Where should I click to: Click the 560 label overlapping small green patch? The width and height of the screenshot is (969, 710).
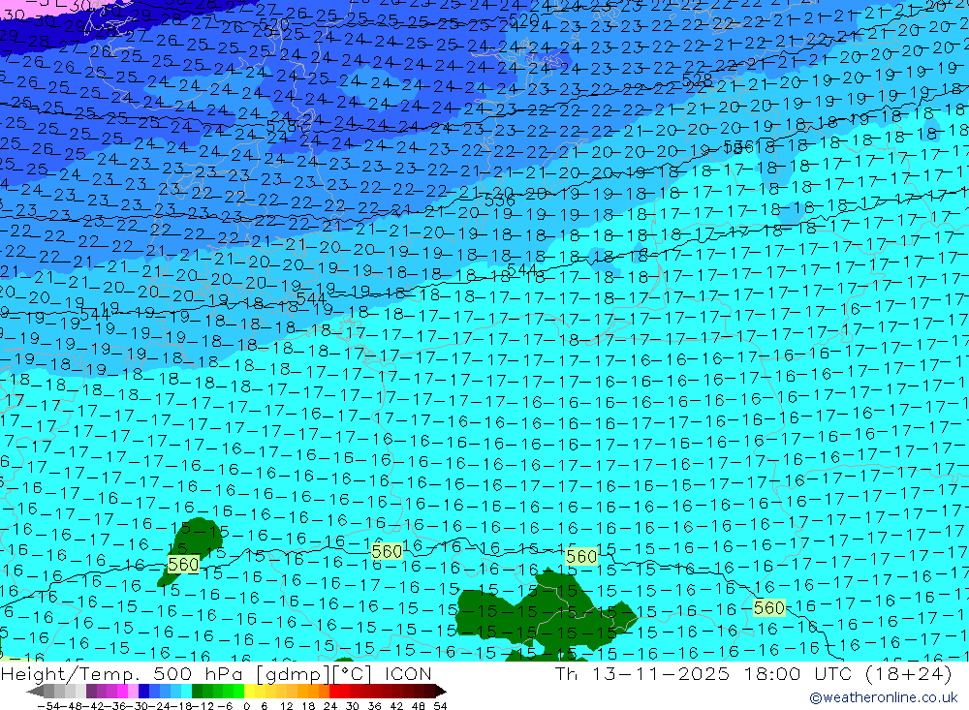tap(183, 564)
